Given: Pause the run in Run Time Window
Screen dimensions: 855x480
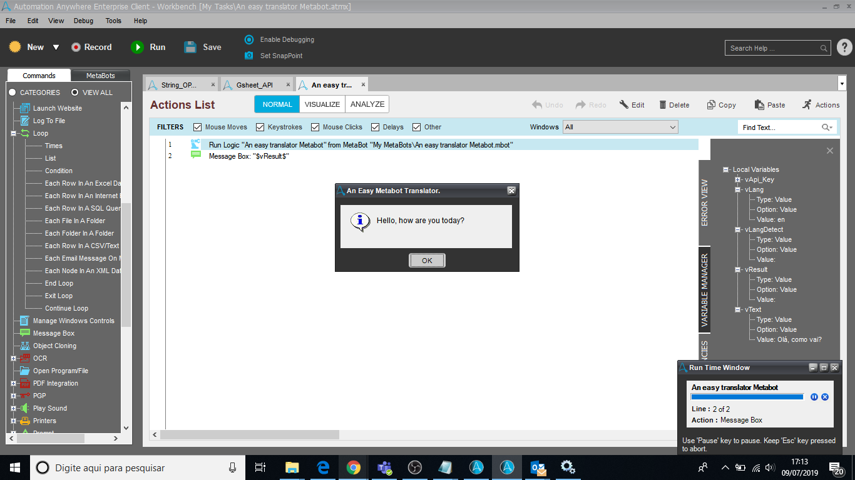Looking at the screenshot, I should [814, 397].
